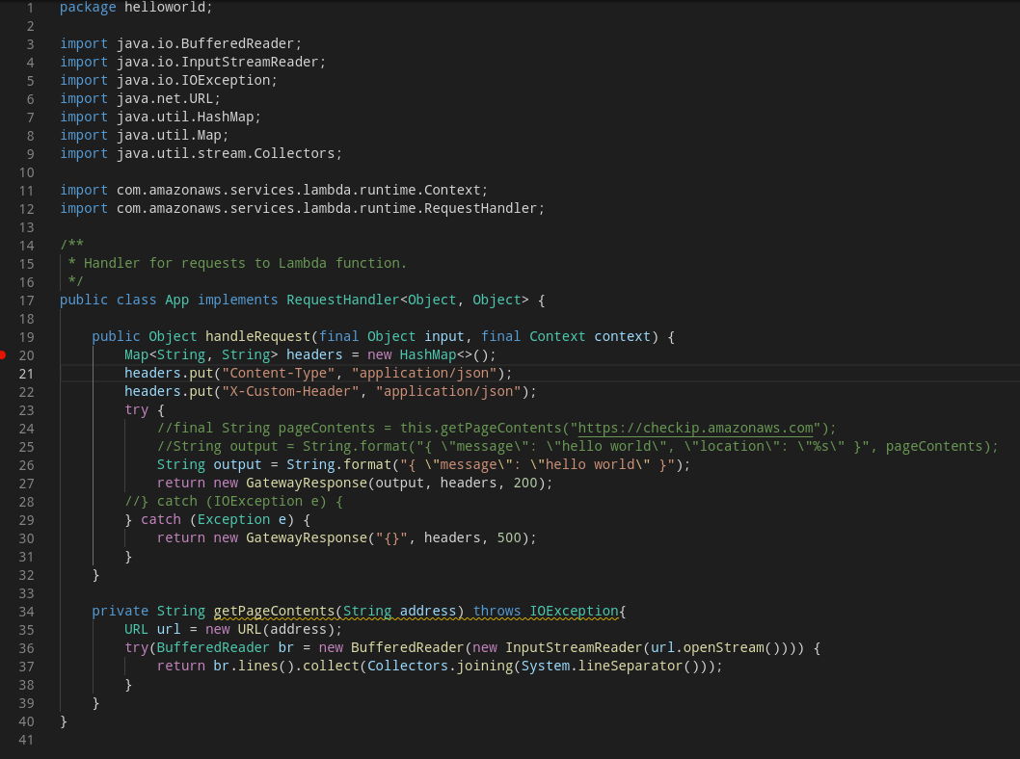Click the gutter beside line 36 to add breakpoint
1020x759 pixels.
click(8, 647)
